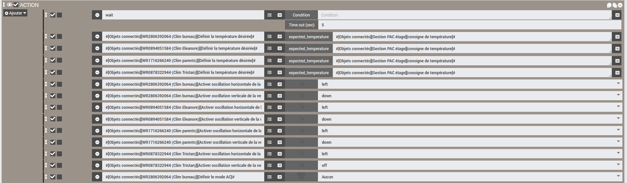This screenshot has height=183, width=627.
Task: Remove the wait action using its minus button
Action: pos(97,15)
